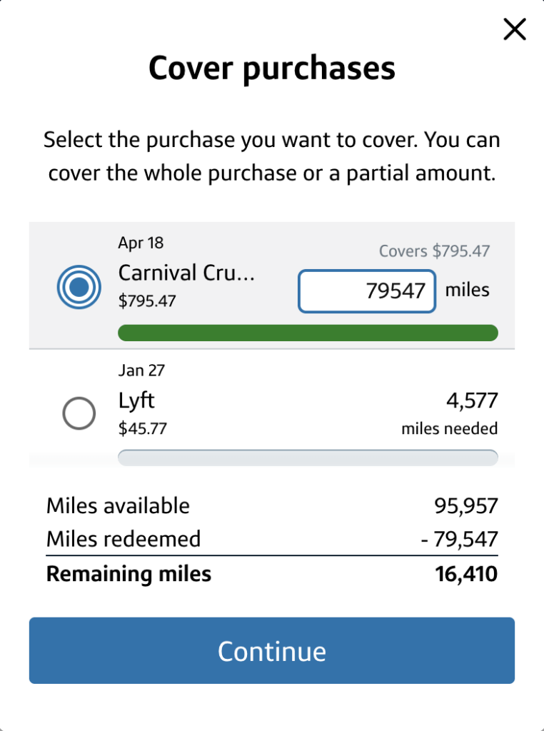Click the Jan 27 purchase date
This screenshot has width=544, height=731.
click(x=141, y=370)
